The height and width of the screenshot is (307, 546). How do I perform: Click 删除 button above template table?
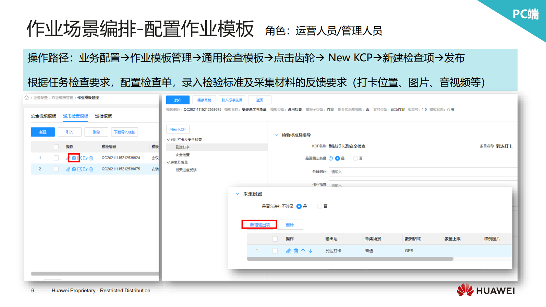pos(96,132)
